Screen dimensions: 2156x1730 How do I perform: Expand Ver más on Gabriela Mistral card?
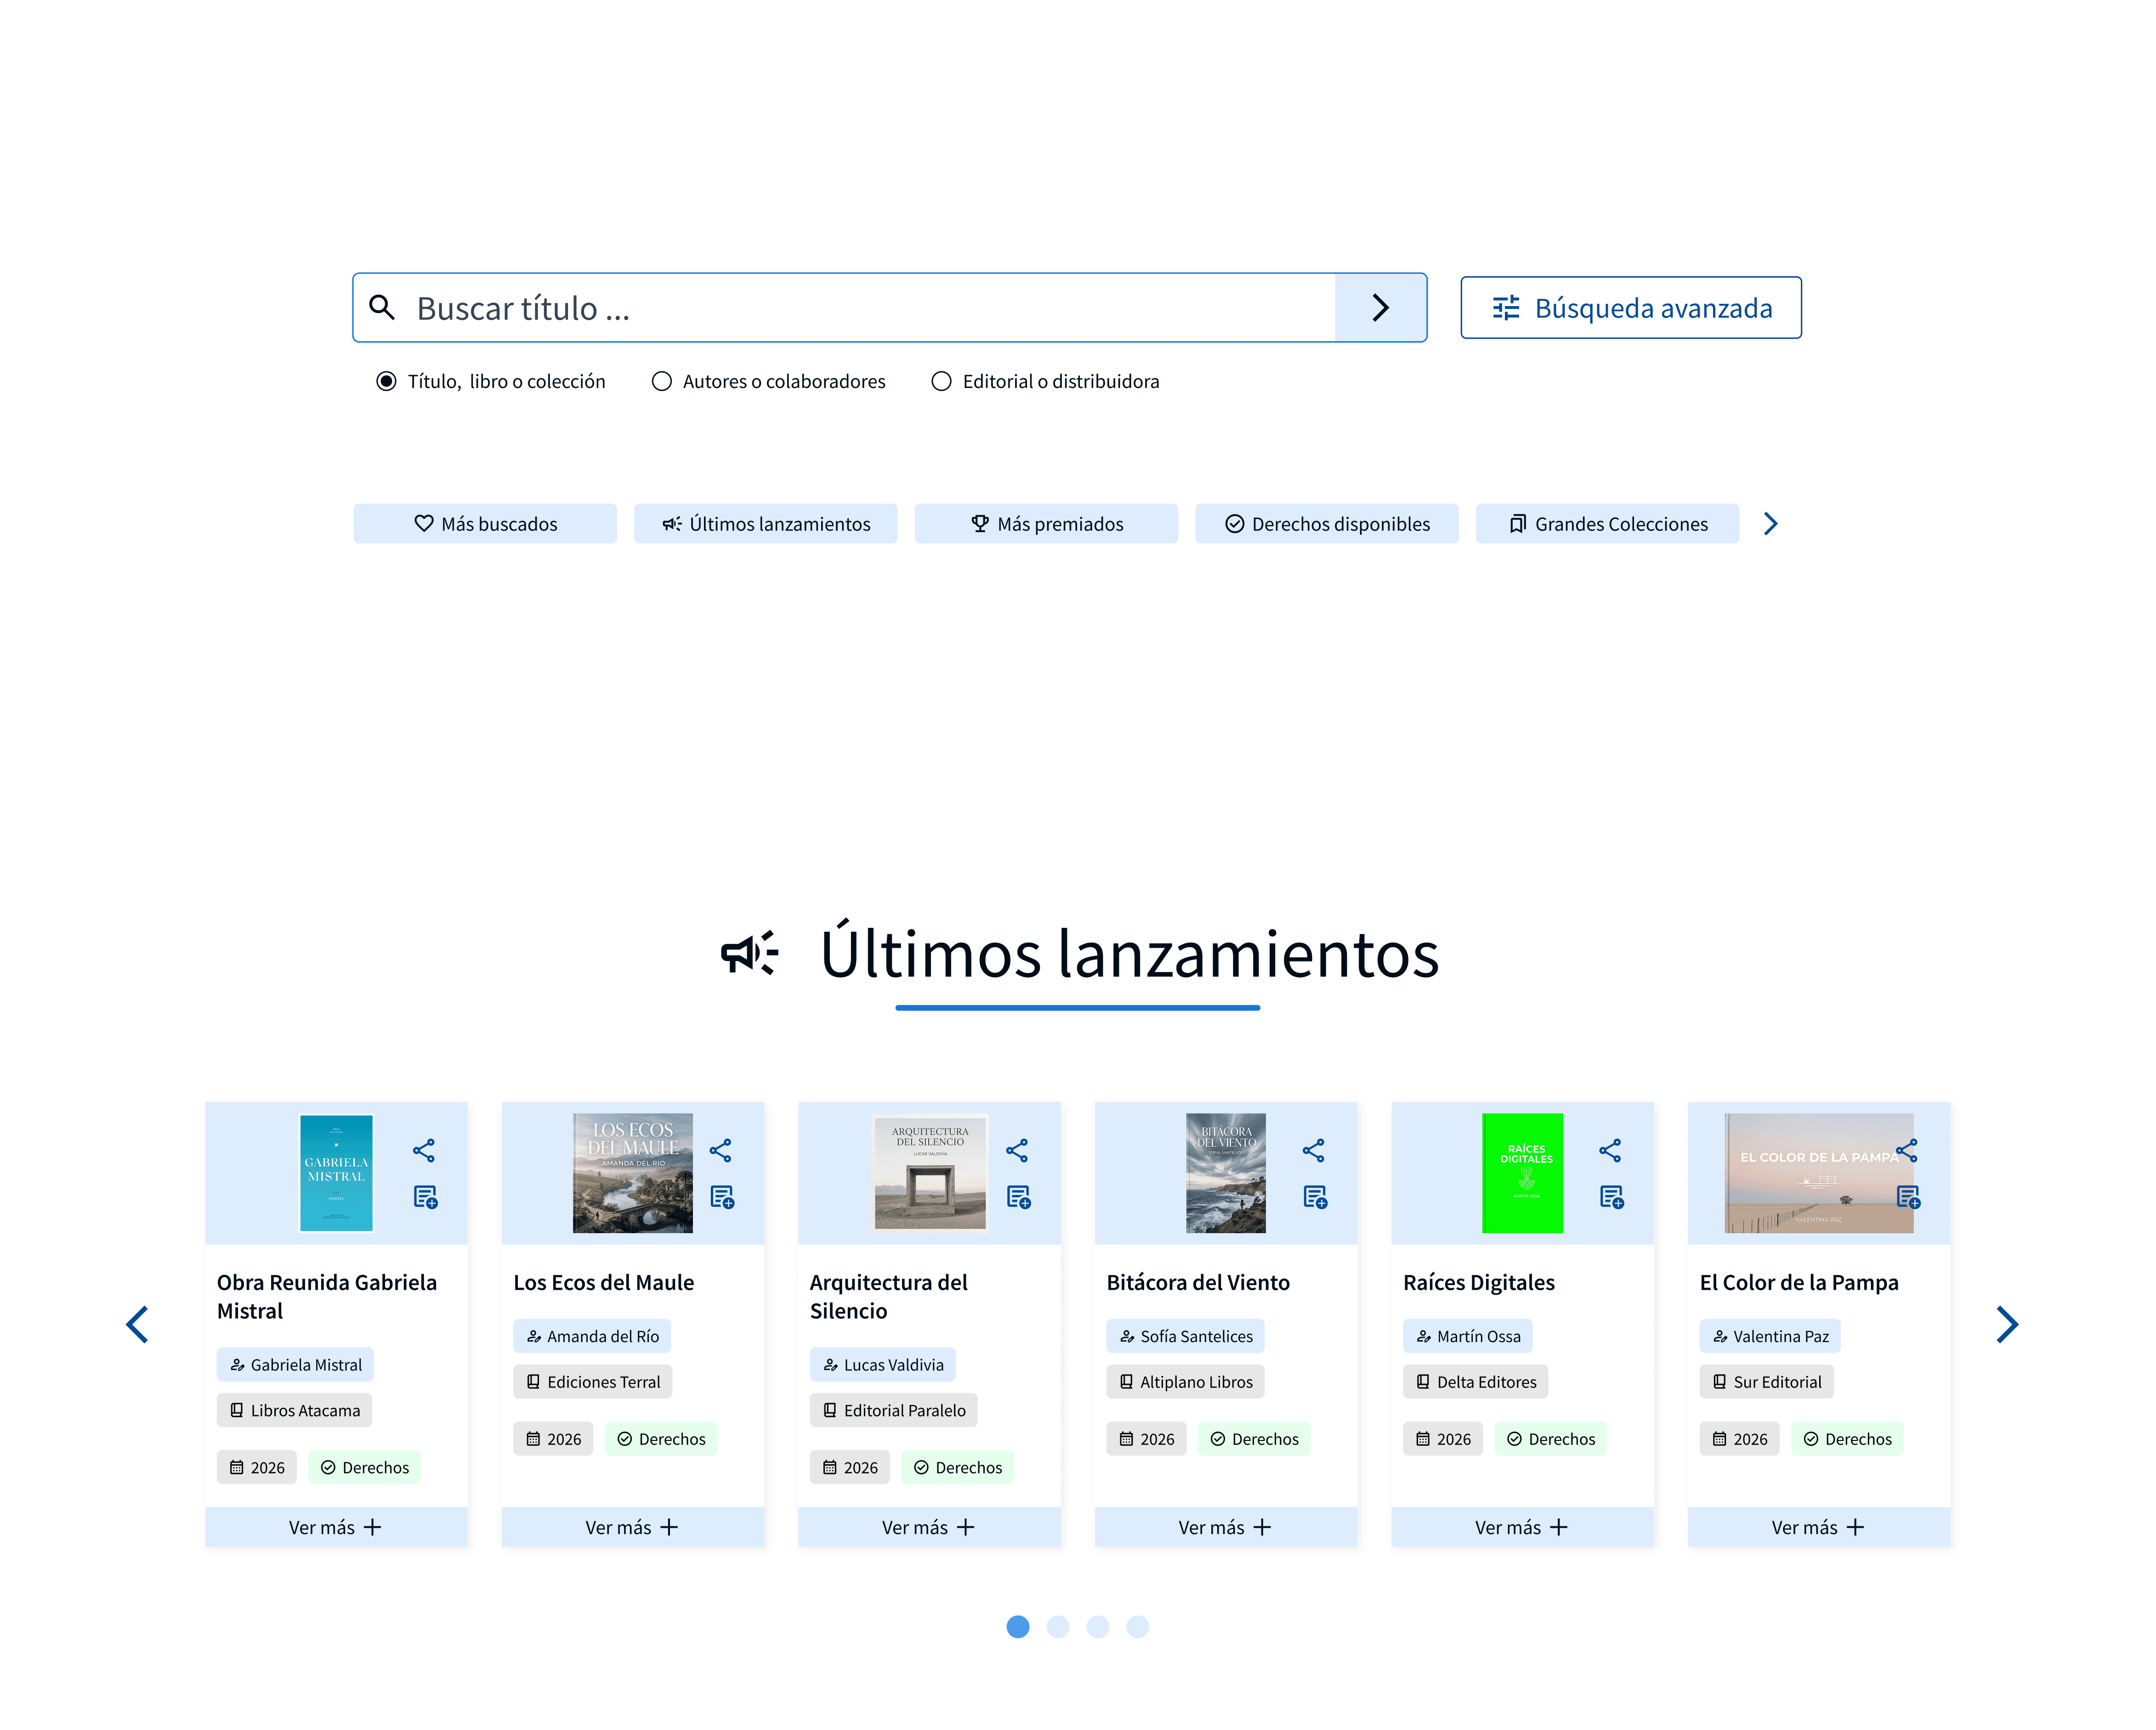(x=336, y=1526)
